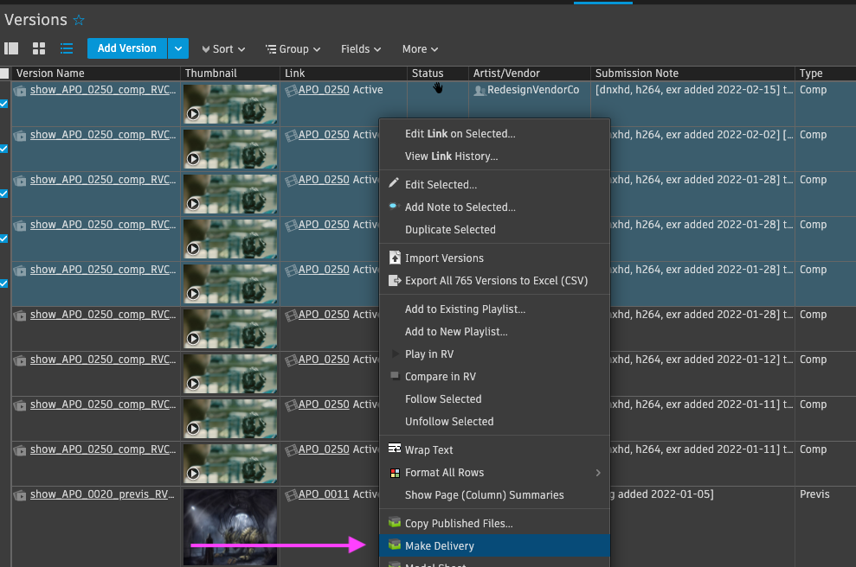The image size is (856, 567).
Task: Open the first show_APO_0250_comp_RVC version link
Action: [x=103, y=90]
